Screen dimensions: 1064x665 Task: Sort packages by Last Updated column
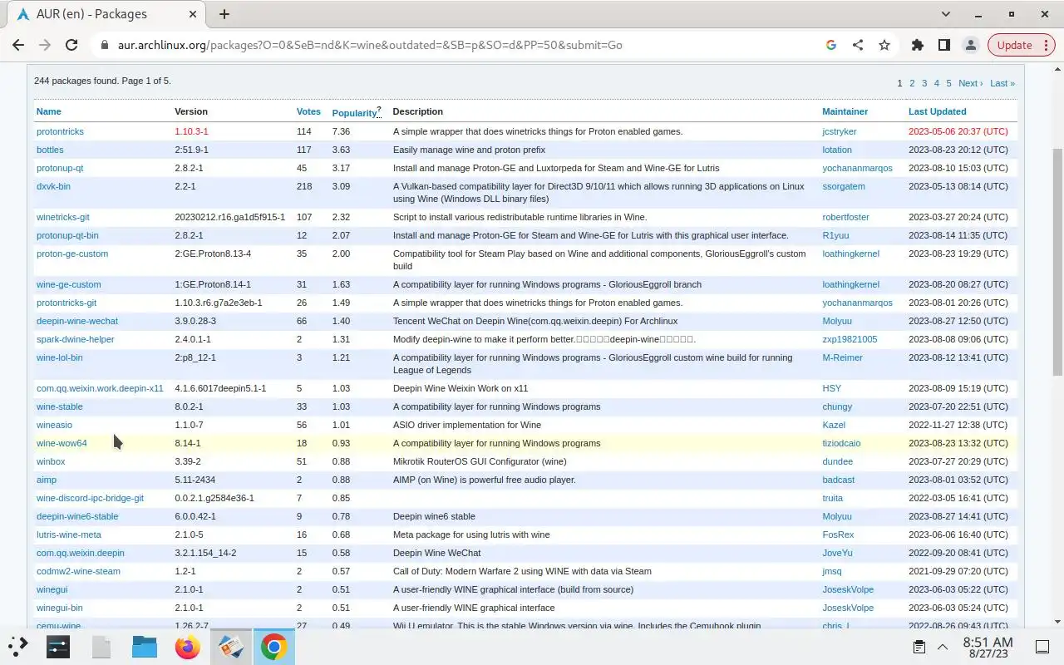tap(937, 111)
